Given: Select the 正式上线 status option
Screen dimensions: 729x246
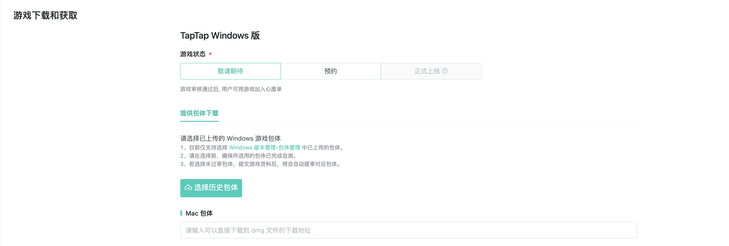Looking at the screenshot, I should coord(427,71).
